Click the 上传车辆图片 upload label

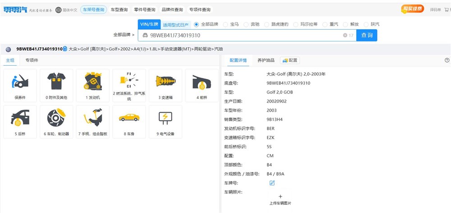point(281,203)
